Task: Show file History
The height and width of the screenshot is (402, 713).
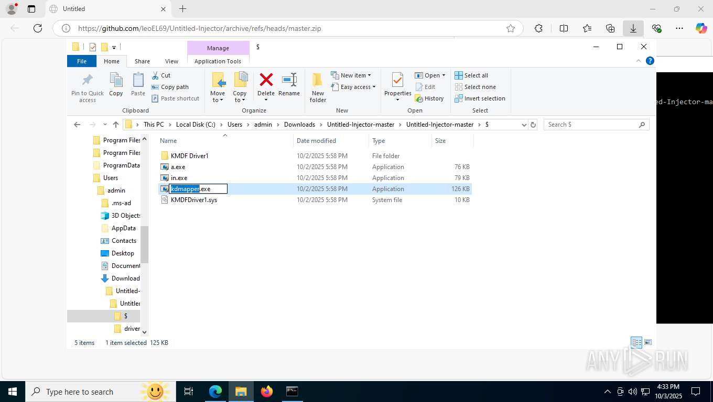Action: 429,98
